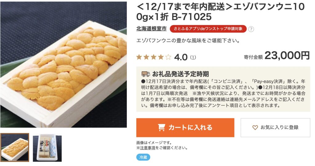Click the エゾバフンウニ product title

coord(220,12)
